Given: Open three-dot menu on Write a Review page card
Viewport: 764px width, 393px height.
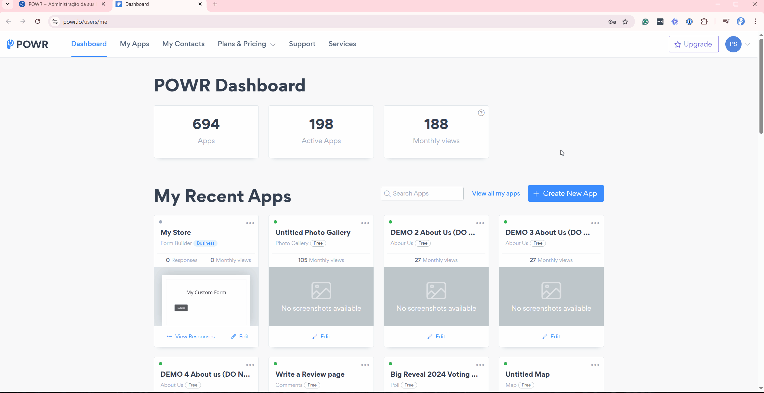Looking at the screenshot, I should [x=365, y=365].
